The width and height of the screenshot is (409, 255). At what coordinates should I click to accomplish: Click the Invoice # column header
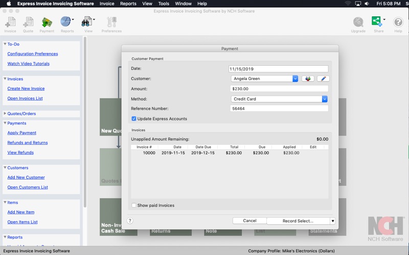(144, 147)
